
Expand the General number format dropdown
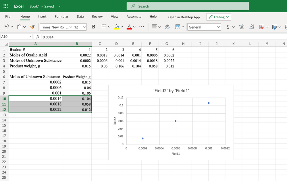click(x=219, y=27)
